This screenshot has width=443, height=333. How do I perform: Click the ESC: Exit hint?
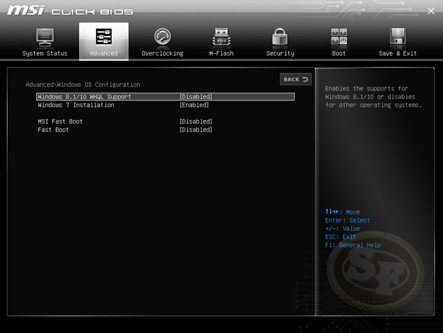(x=341, y=237)
